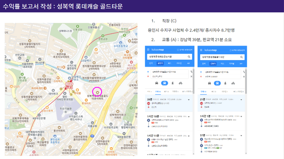Open hamburger menu in 21분 kakaomap panel

click(x=201, y=50)
